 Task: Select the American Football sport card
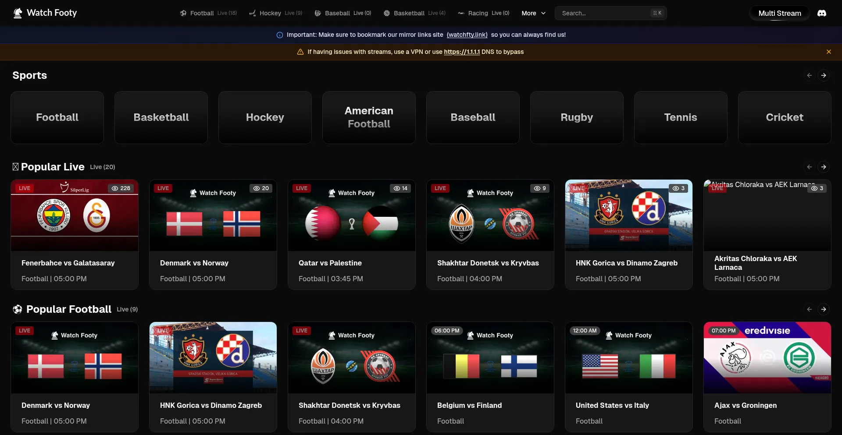tap(369, 117)
